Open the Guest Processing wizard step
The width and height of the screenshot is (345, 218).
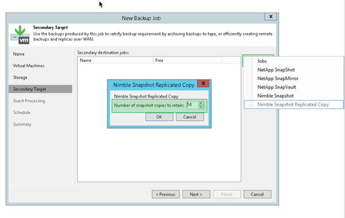pos(29,101)
